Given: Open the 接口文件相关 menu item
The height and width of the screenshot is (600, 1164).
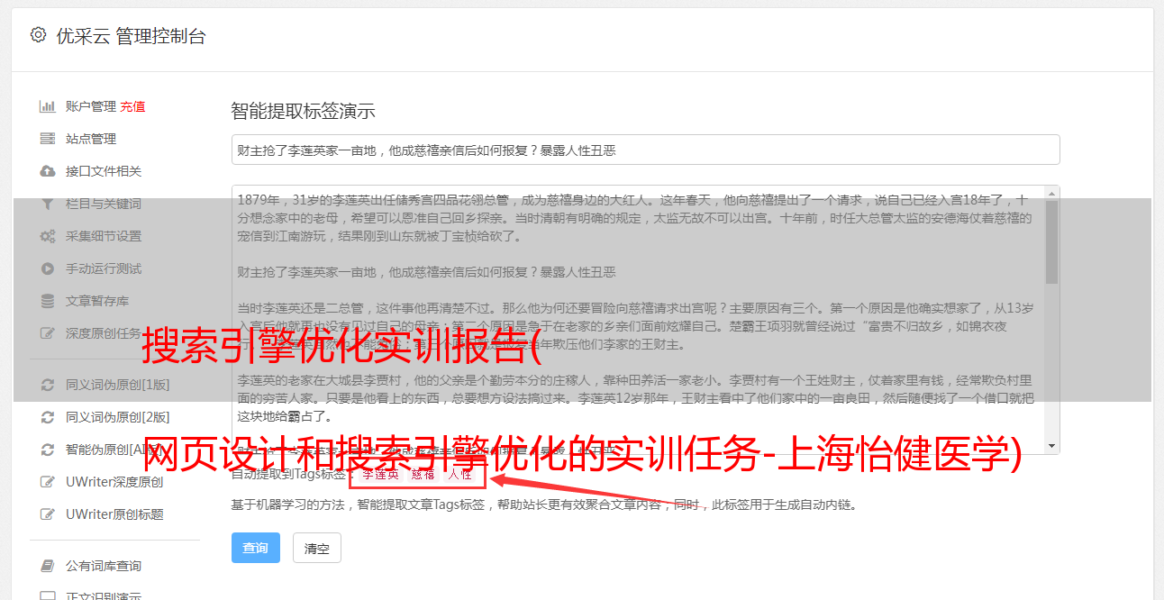Looking at the screenshot, I should (104, 171).
